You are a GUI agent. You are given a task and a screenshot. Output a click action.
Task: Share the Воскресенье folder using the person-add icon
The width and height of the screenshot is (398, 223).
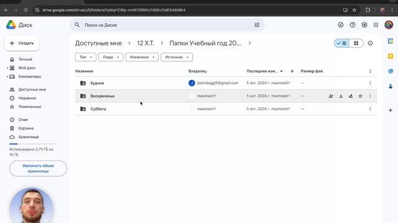[331, 96]
